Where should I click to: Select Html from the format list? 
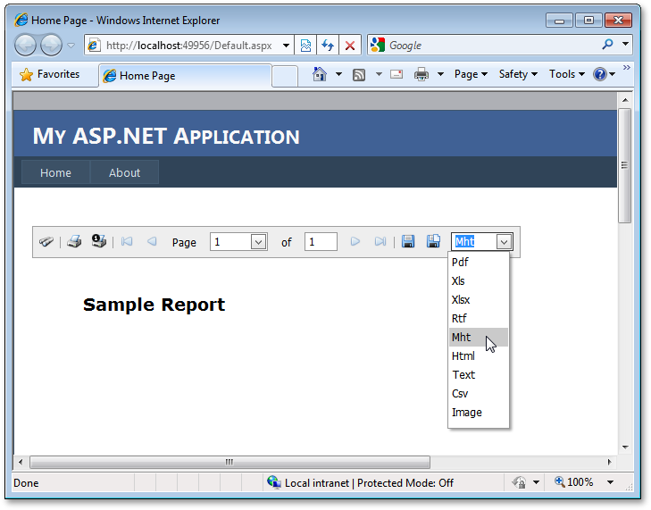(479, 355)
